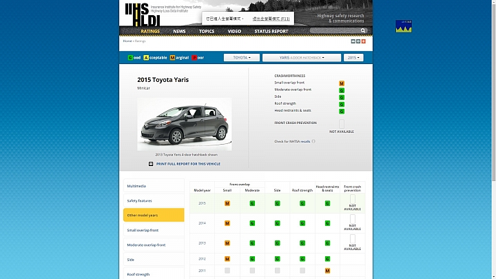Screen dimensions: 496x279
Task: Open the VIDEO nav menu
Action: [234, 31]
